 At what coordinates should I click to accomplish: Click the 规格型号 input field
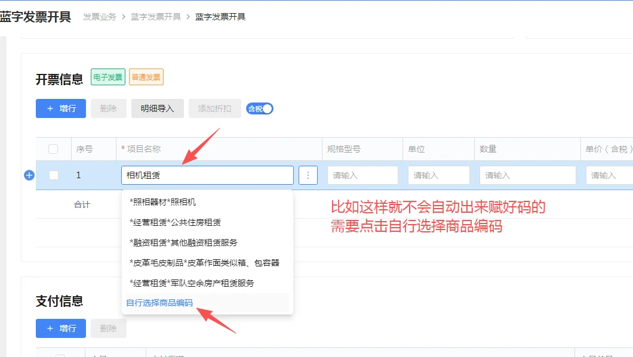tap(362, 175)
